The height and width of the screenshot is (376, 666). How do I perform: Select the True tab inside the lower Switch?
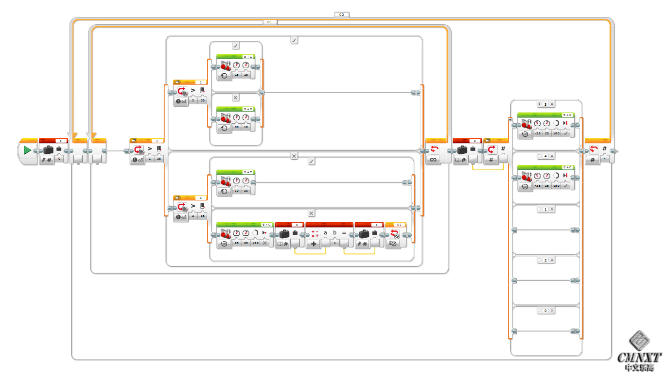(312, 161)
